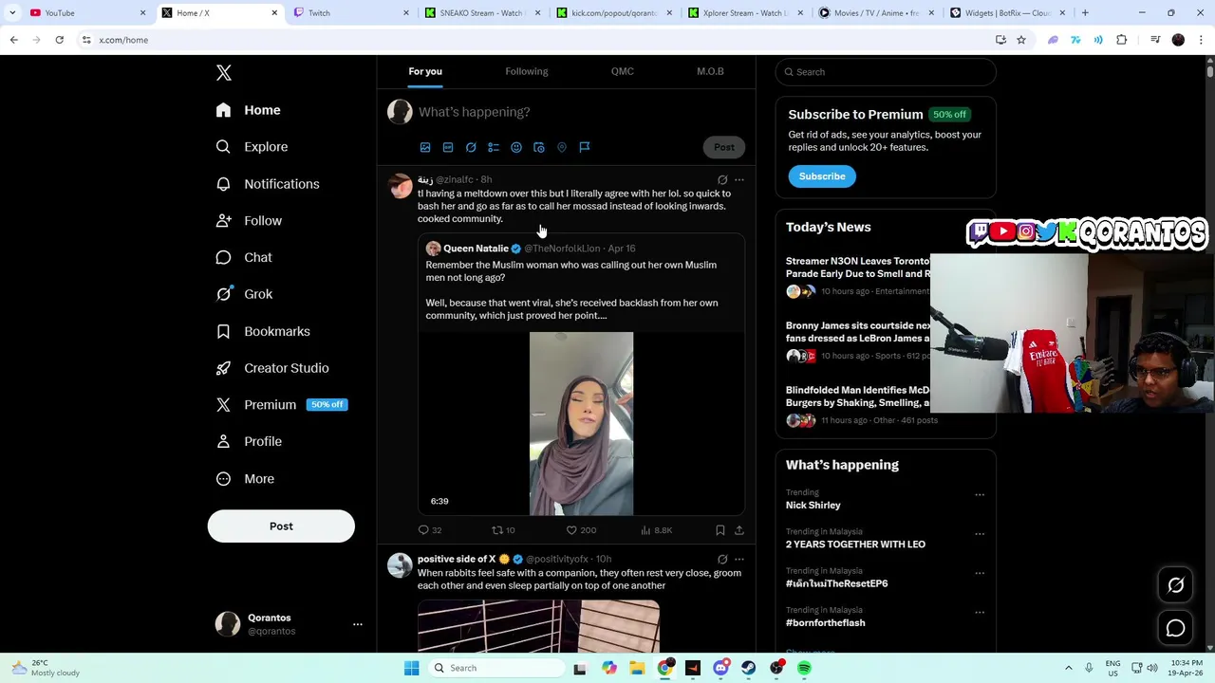Switch to the Following tab

526,71
